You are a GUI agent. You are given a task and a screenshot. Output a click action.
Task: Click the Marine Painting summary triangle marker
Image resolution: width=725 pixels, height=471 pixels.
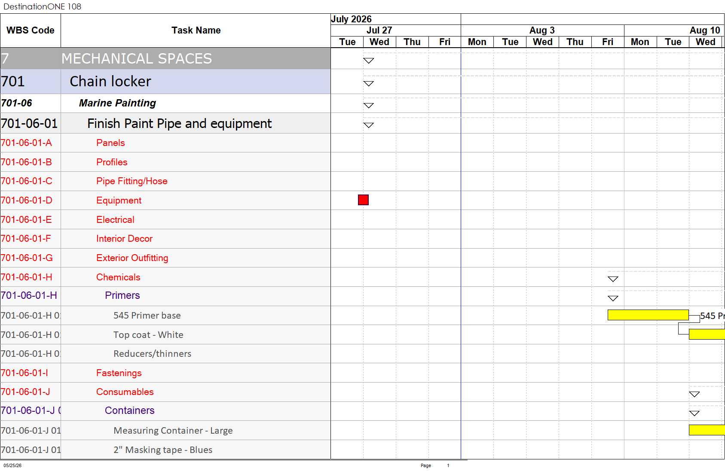pos(369,105)
